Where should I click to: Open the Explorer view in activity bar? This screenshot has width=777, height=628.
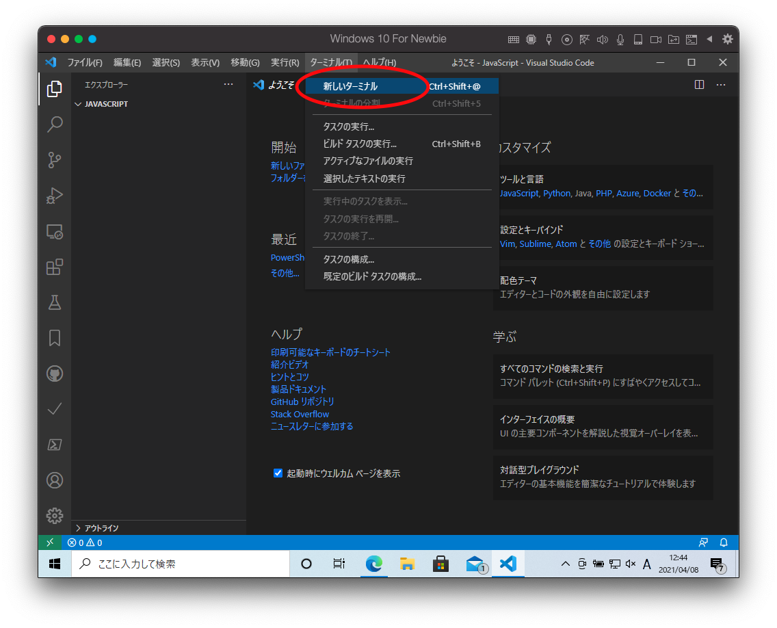tap(55, 89)
